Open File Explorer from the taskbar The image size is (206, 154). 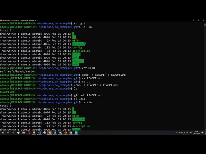(23, 133)
